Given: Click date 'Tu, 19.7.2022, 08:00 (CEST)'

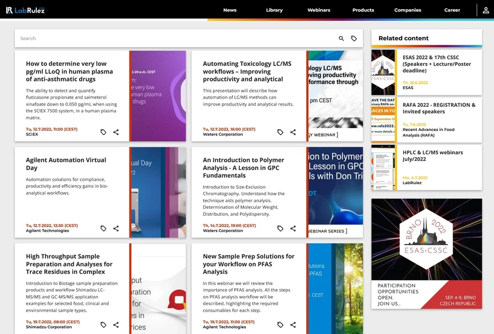Looking at the screenshot, I should (53, 322).
